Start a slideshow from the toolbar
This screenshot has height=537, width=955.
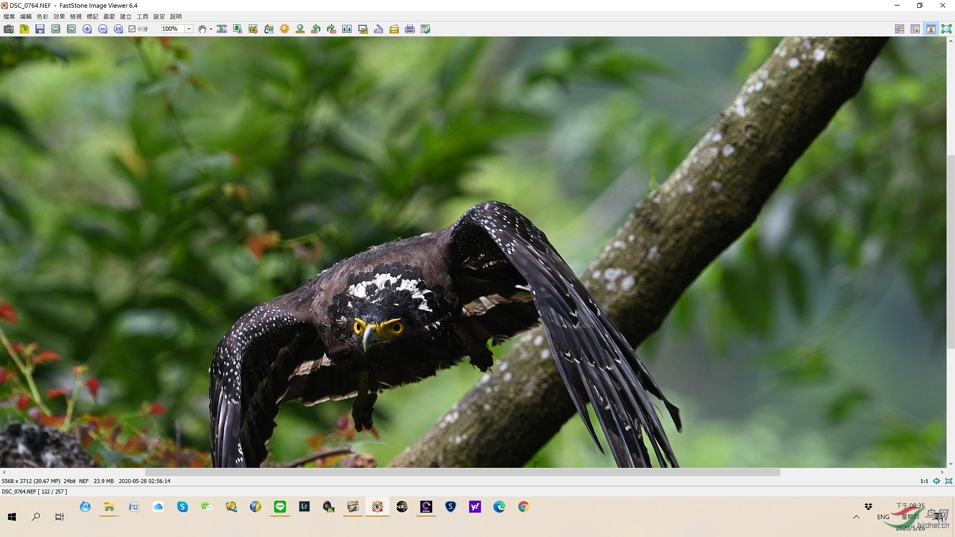click(222, 29)
